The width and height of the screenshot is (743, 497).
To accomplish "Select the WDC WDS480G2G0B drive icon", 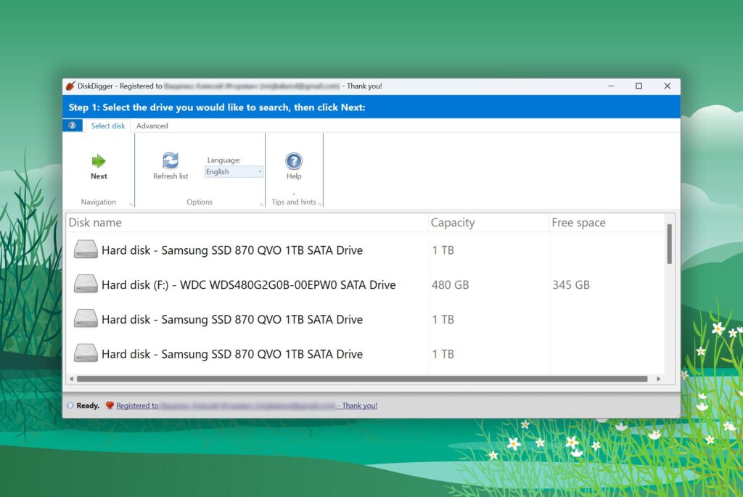I will (86, 284).
